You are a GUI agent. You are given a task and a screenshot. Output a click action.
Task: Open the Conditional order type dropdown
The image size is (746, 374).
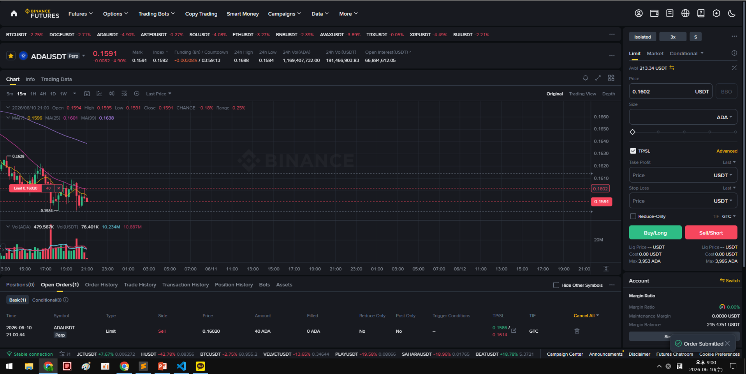[686, 53]
